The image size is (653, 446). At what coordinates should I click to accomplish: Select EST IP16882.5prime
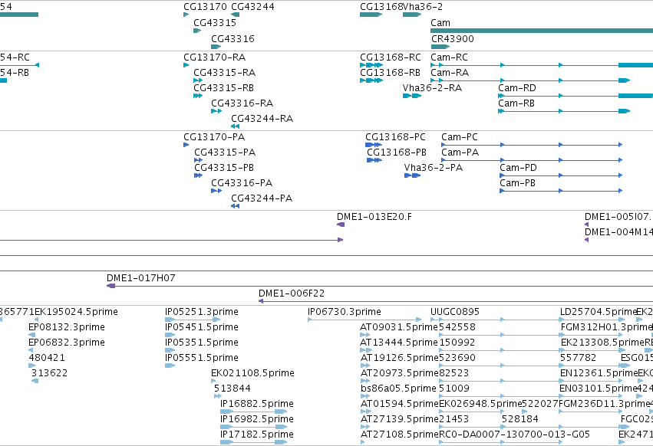pyautogui.click(x=257, y=404)
